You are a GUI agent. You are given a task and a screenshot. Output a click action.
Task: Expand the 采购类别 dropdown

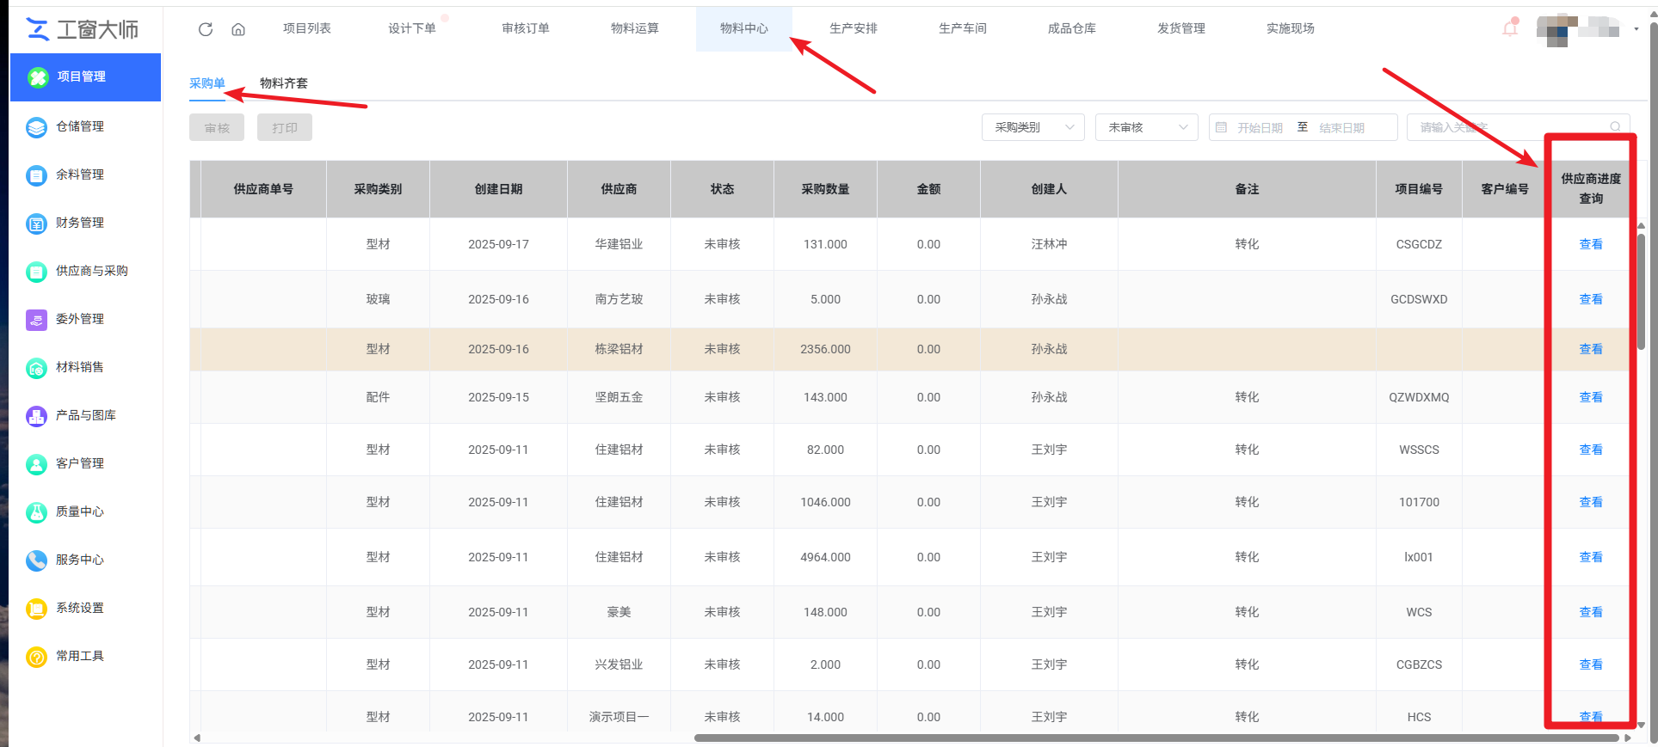pos(1032,127)
